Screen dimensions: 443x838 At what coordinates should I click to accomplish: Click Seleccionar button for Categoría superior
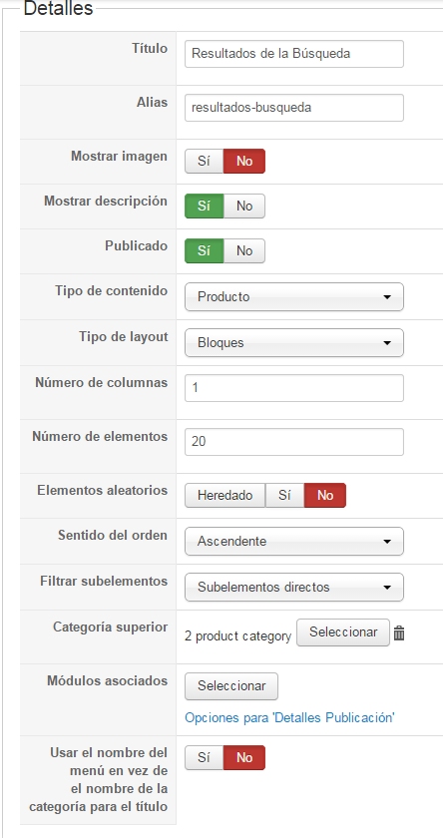click(343, 632)
